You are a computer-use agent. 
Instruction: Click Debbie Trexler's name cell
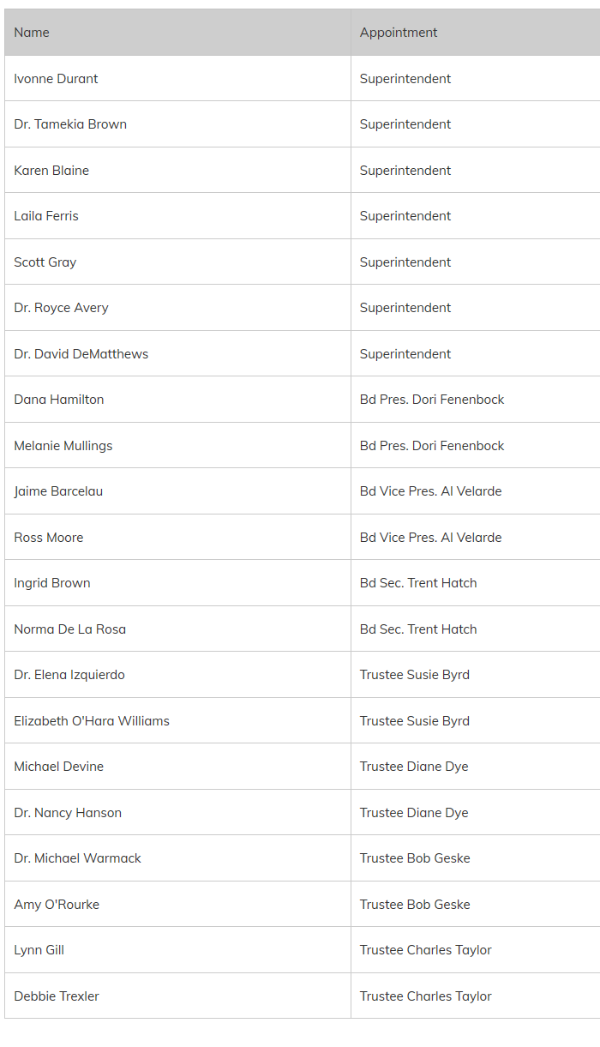click(x=177, y=996)
